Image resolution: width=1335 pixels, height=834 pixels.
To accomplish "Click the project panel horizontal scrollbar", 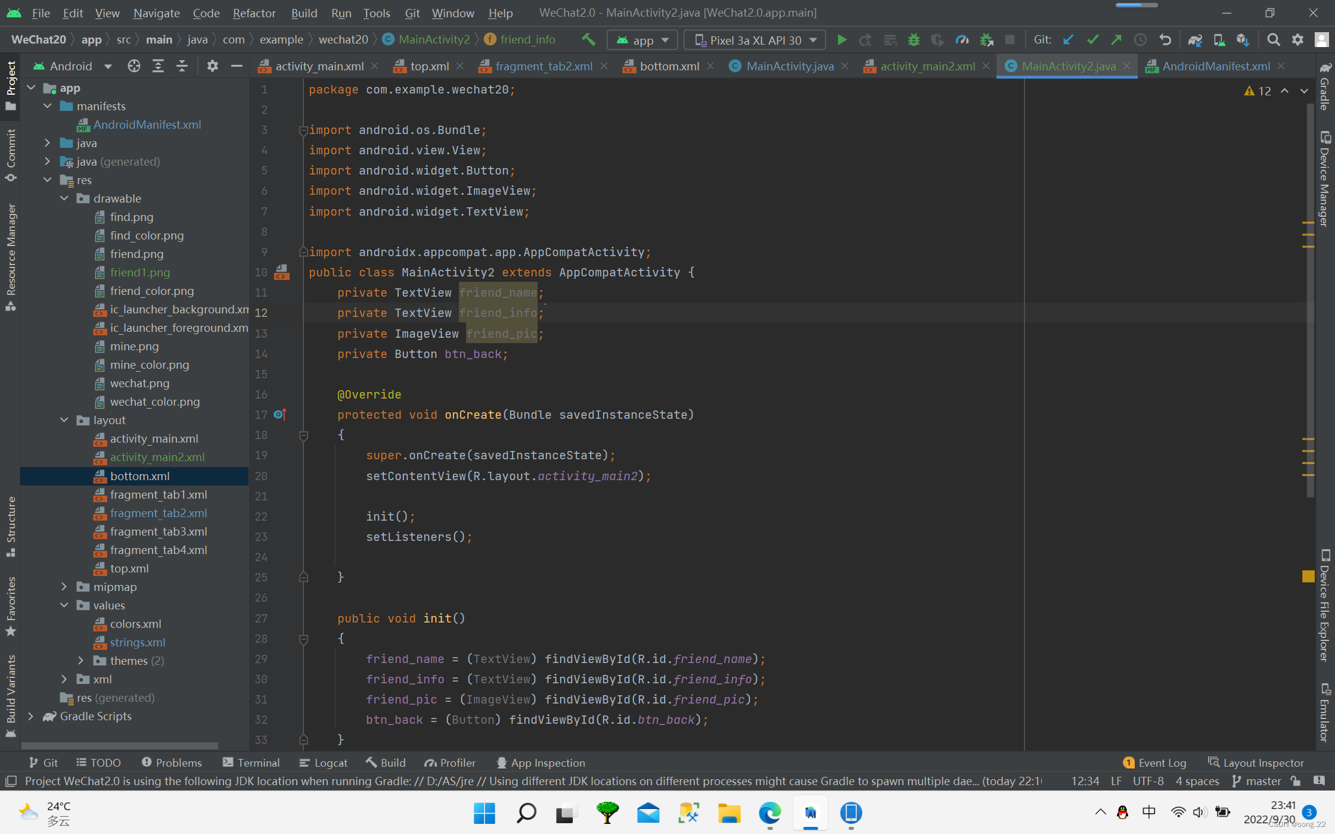I will (x=119, y=745).
